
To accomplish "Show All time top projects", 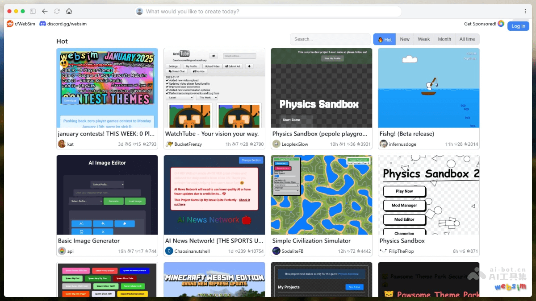I will click(467, 39).
